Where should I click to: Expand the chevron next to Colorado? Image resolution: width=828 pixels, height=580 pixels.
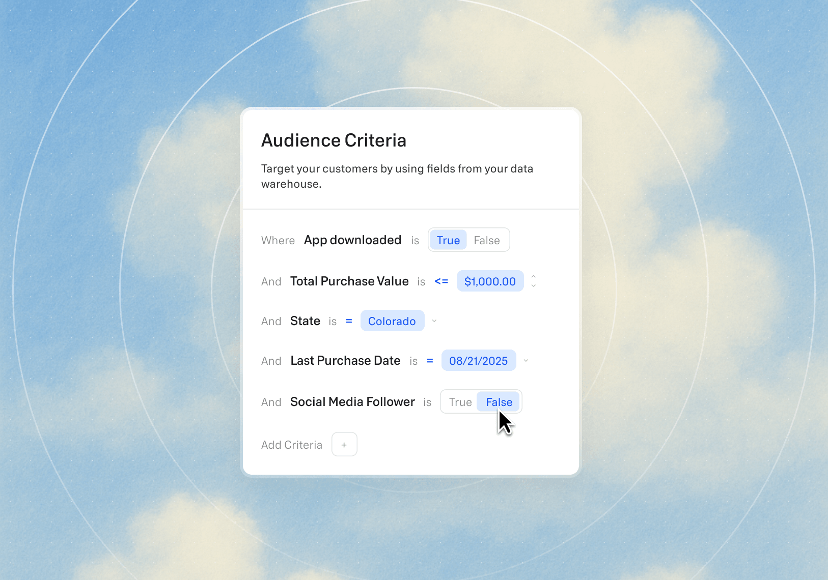434,321
